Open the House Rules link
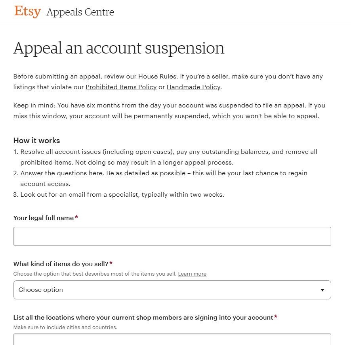 (157, 76)
